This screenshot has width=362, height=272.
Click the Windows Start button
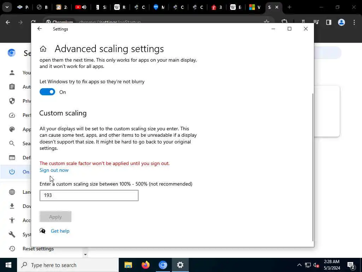click(x=8, y=265)
